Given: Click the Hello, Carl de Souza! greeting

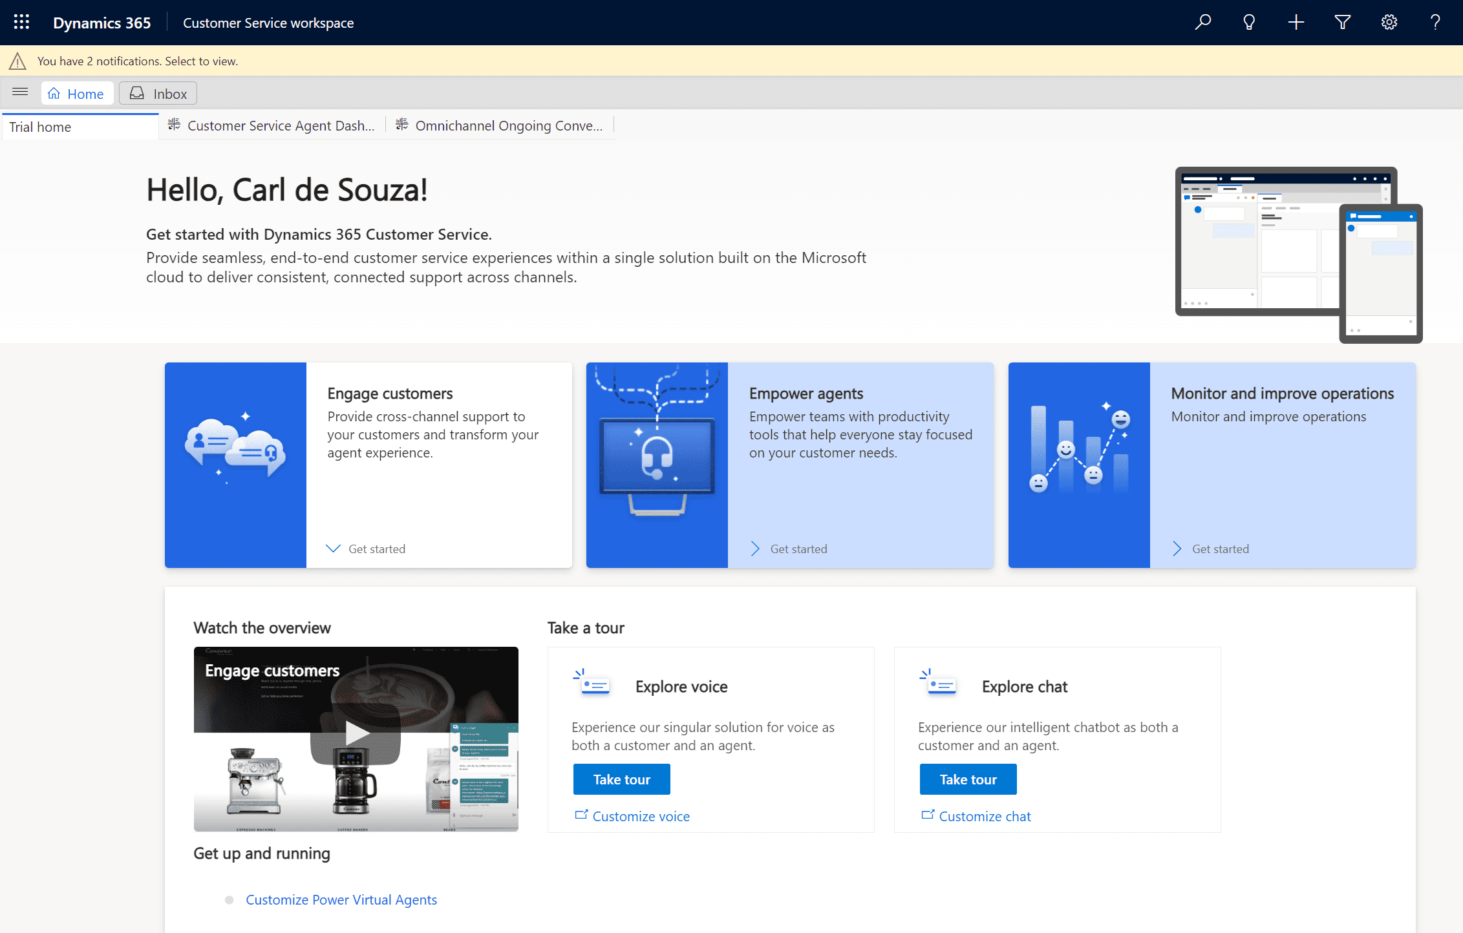Looking at the screenshot, I should pyautogui.click(x=287, y=190).
